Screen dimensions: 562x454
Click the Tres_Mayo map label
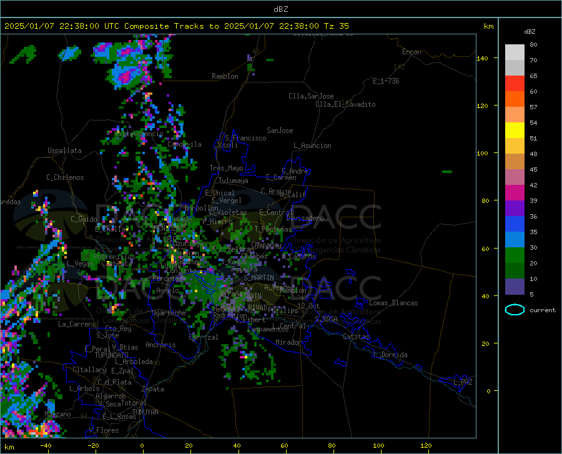click(226, 168)
